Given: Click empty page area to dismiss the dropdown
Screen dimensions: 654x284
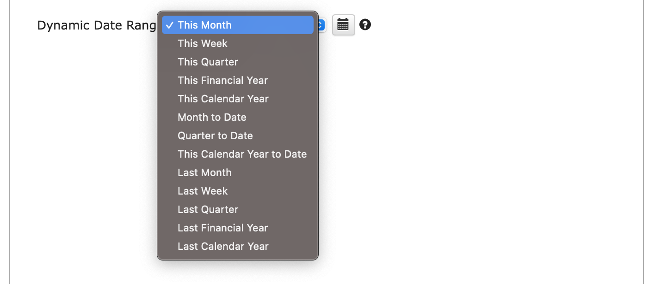Looking at the screenshot, I should pyautogui.click(x=486, y=152).
